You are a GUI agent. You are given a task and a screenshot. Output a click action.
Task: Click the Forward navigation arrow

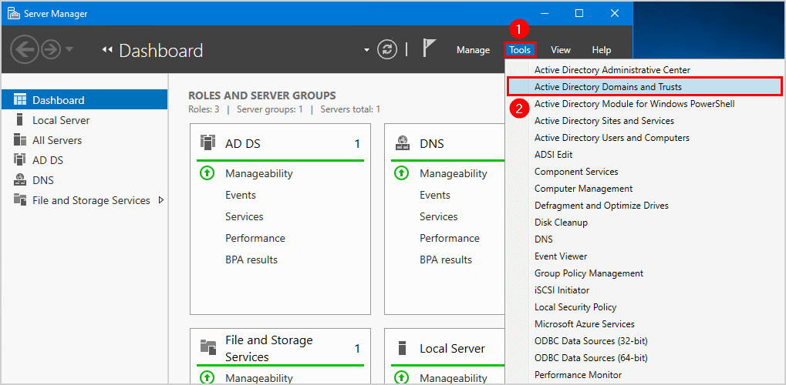52,49
